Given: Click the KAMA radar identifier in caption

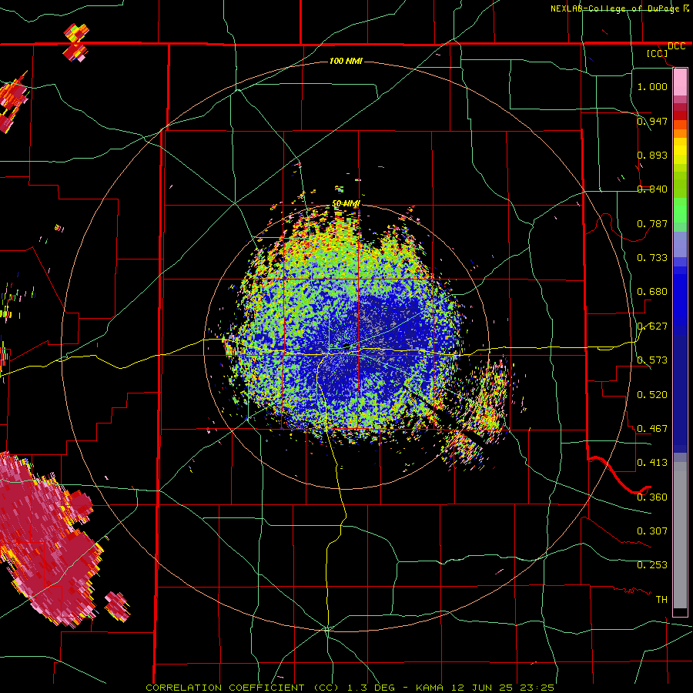Looking at the screenshot, I should click(x=430, y=688).
